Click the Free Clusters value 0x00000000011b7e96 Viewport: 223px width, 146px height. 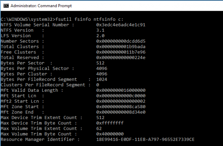pos(121,52)
